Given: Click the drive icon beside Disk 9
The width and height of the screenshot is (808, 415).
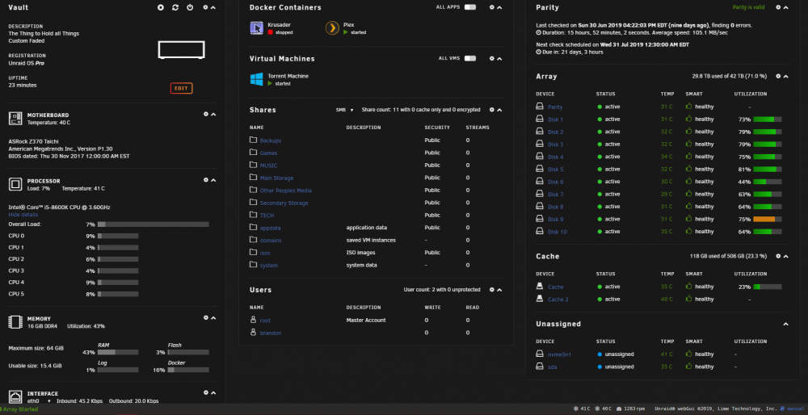Looking at the screenshot, I should (x=540, y=219).
